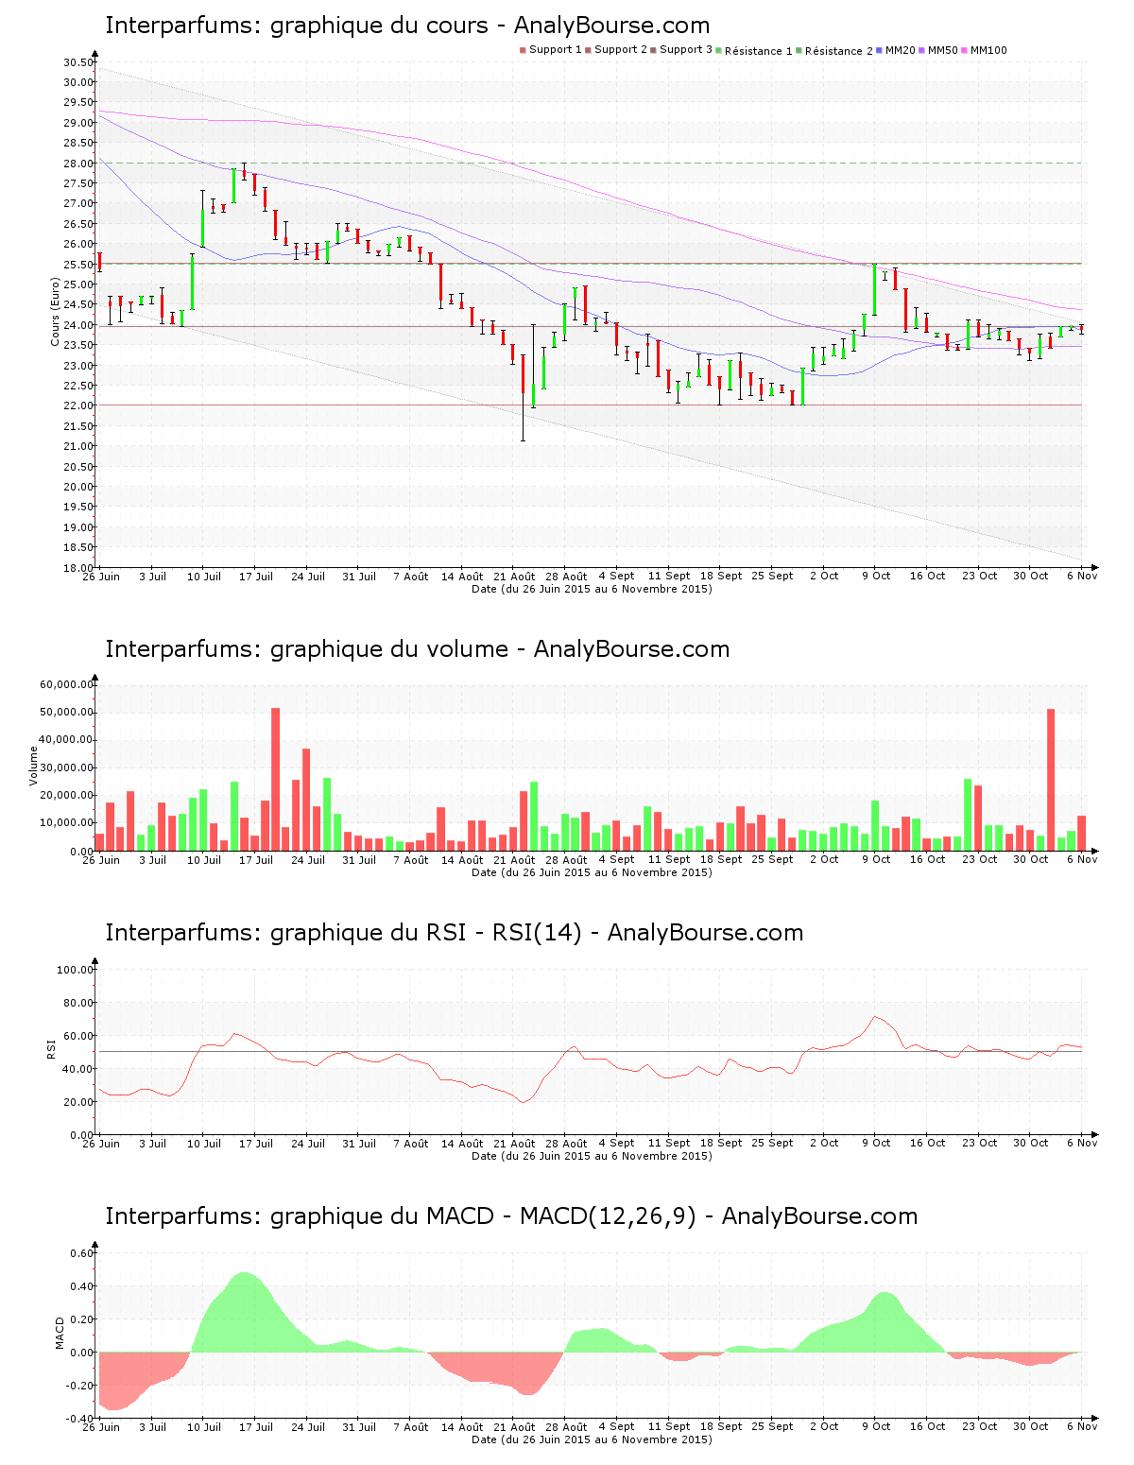Select the Support 2 legend label
The width and height of the screenshot is (1134, 1465).
tap(621, 50)
